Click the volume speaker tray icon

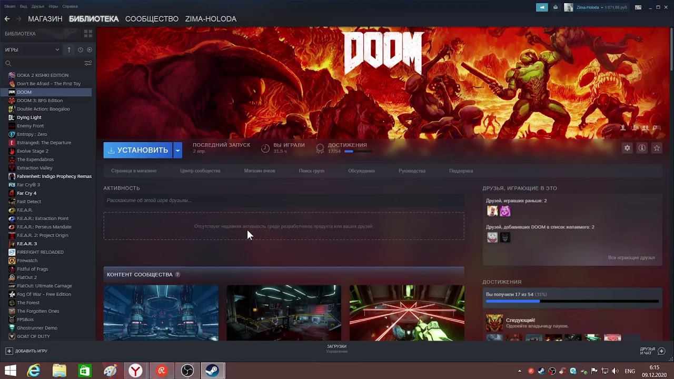[615, 371]
